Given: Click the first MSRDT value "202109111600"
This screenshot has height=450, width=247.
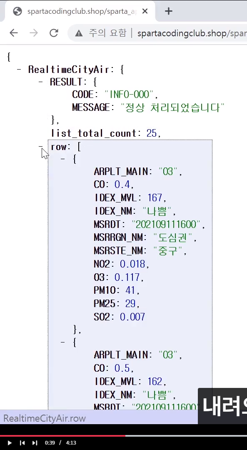Looking at the screenshot, I should tap(166, 224).
